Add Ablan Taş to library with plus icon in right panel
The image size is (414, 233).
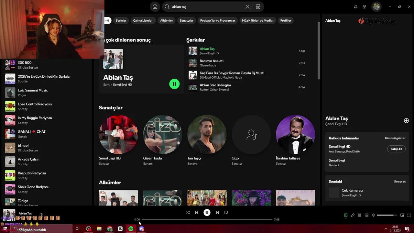click(406, 120)
